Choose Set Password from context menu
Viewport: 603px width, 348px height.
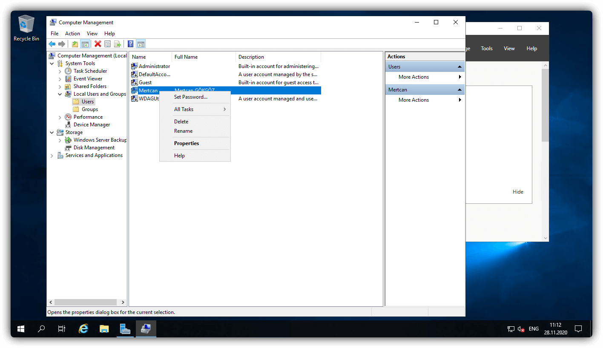pos(195,97)
